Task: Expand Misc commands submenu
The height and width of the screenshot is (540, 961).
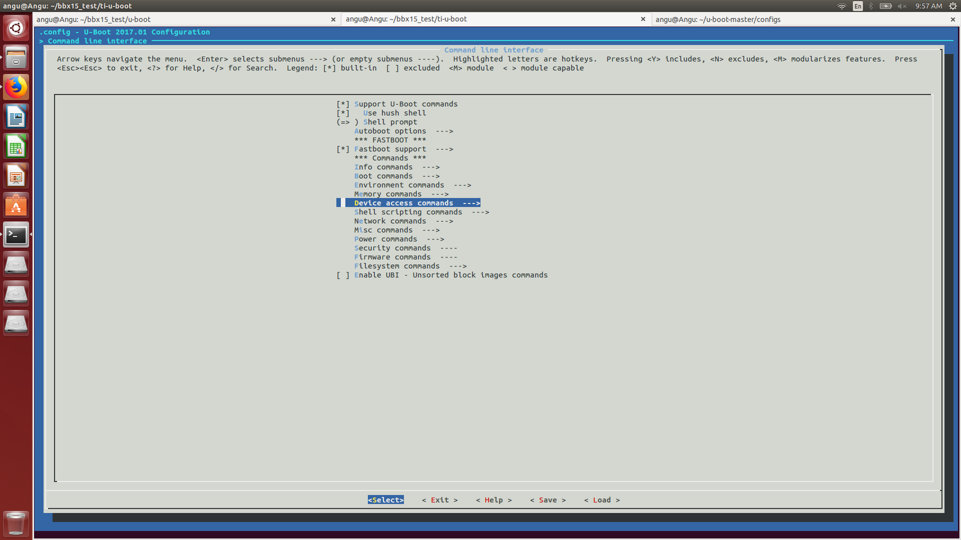Action: [397, 230]
